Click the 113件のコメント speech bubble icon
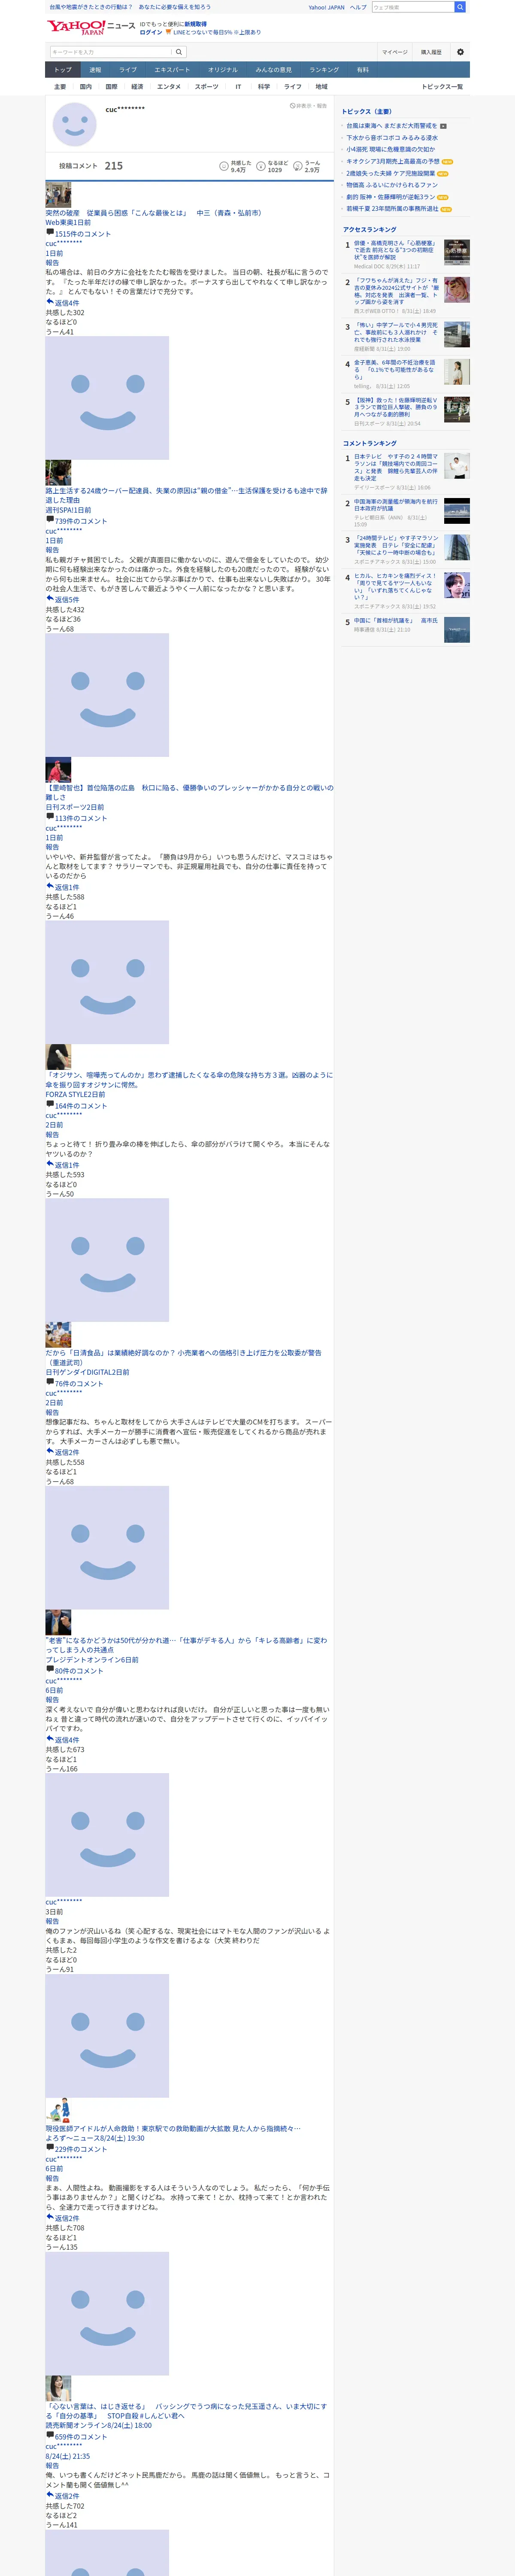This screenshot has height=2576, width=515. tap(50, 816)
